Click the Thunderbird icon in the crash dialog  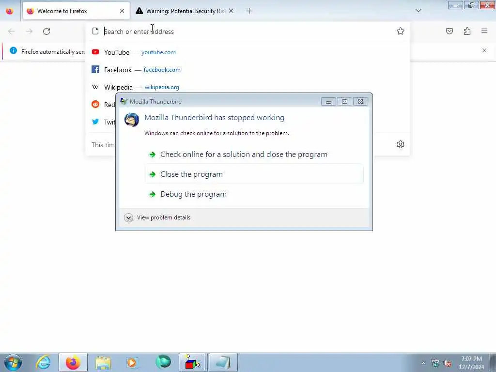coord(132,120)
